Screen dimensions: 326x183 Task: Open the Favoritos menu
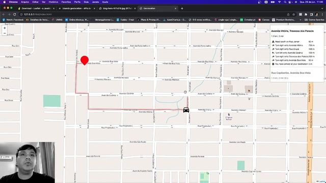66,2
